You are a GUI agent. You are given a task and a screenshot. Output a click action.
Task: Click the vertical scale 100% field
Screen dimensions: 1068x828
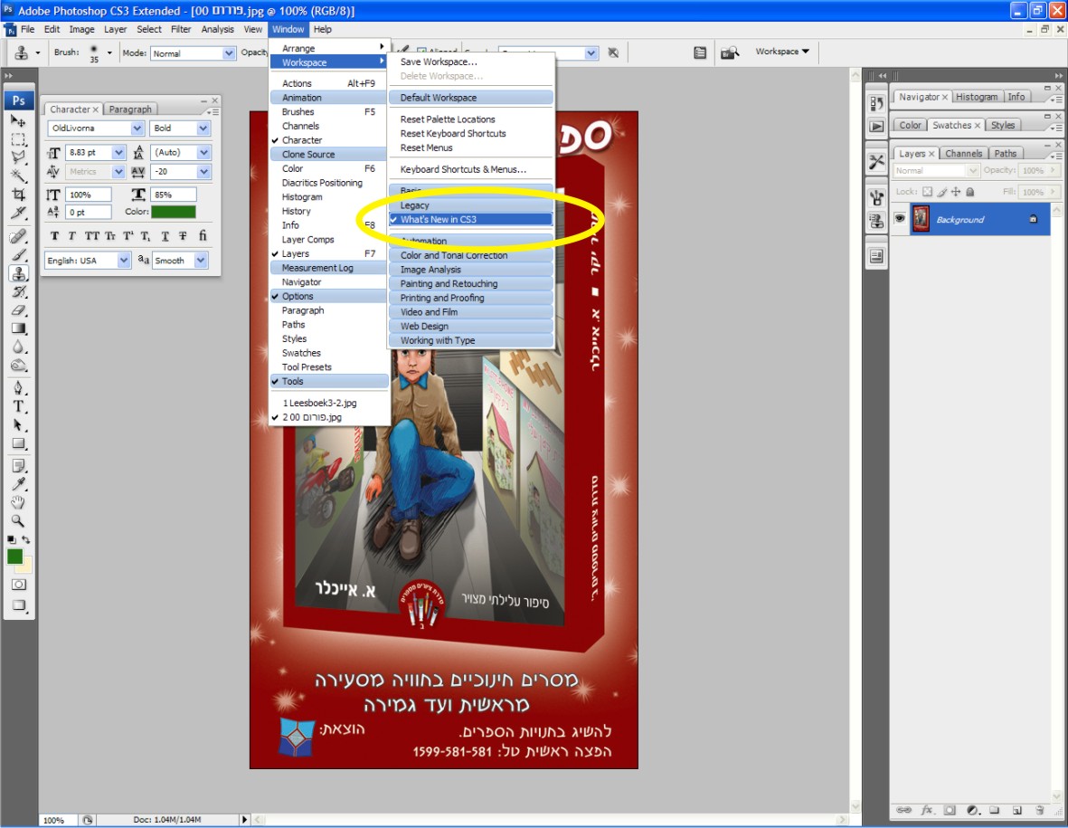[x=88, y=195]
